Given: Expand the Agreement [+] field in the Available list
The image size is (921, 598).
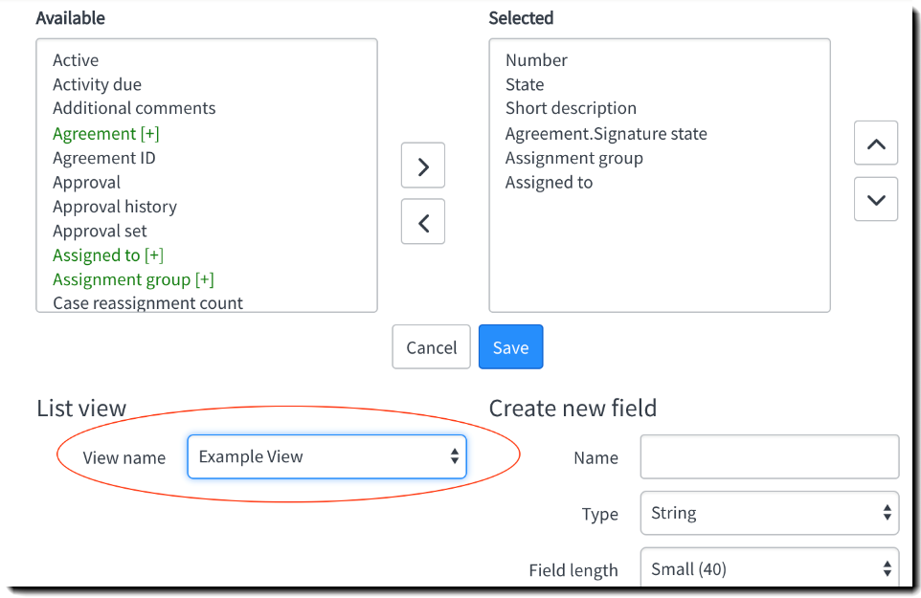Looking at the screenshot, I should pos(105,133).
